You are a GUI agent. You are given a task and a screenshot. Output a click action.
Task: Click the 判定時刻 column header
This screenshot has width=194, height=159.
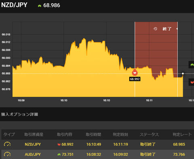120,134
